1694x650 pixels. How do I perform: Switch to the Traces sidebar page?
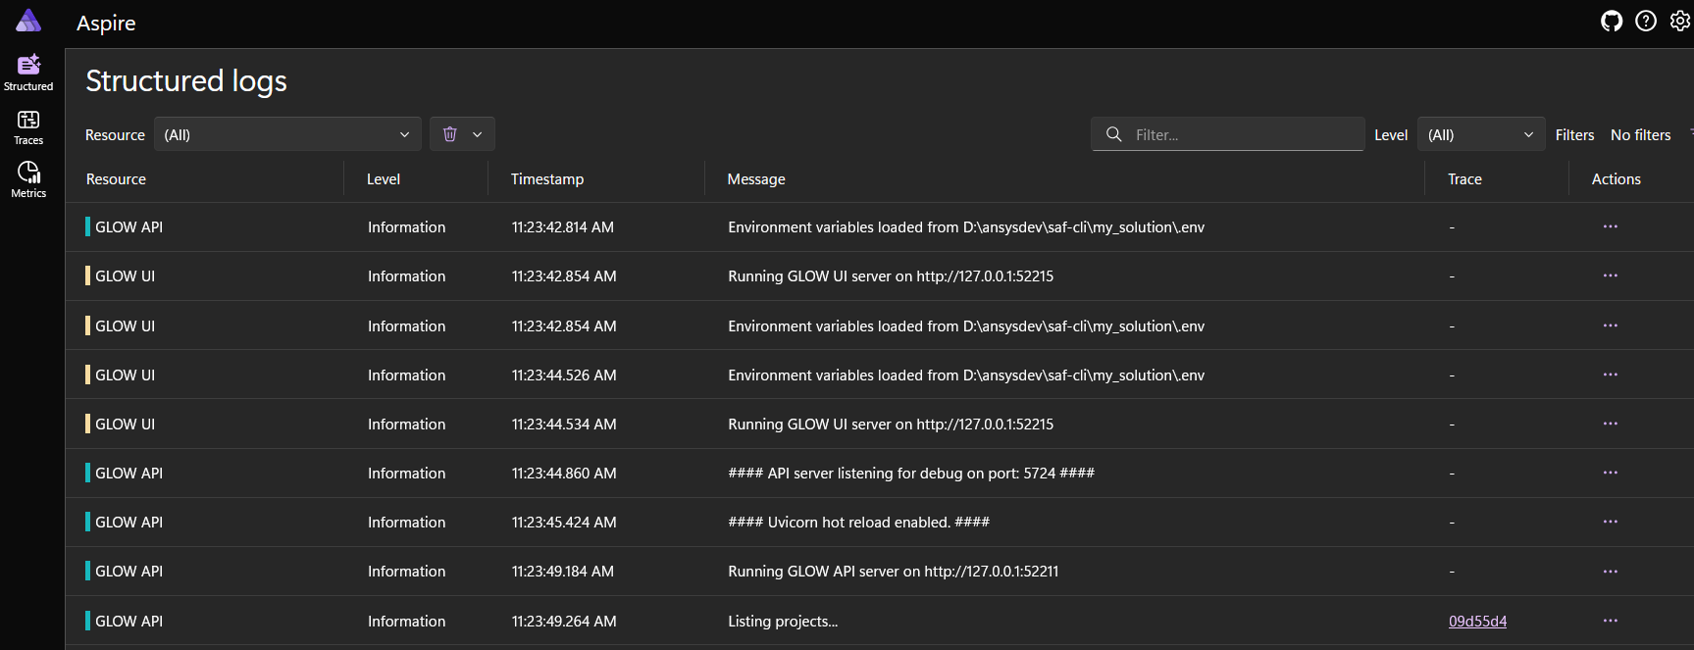tap(28, 127)
